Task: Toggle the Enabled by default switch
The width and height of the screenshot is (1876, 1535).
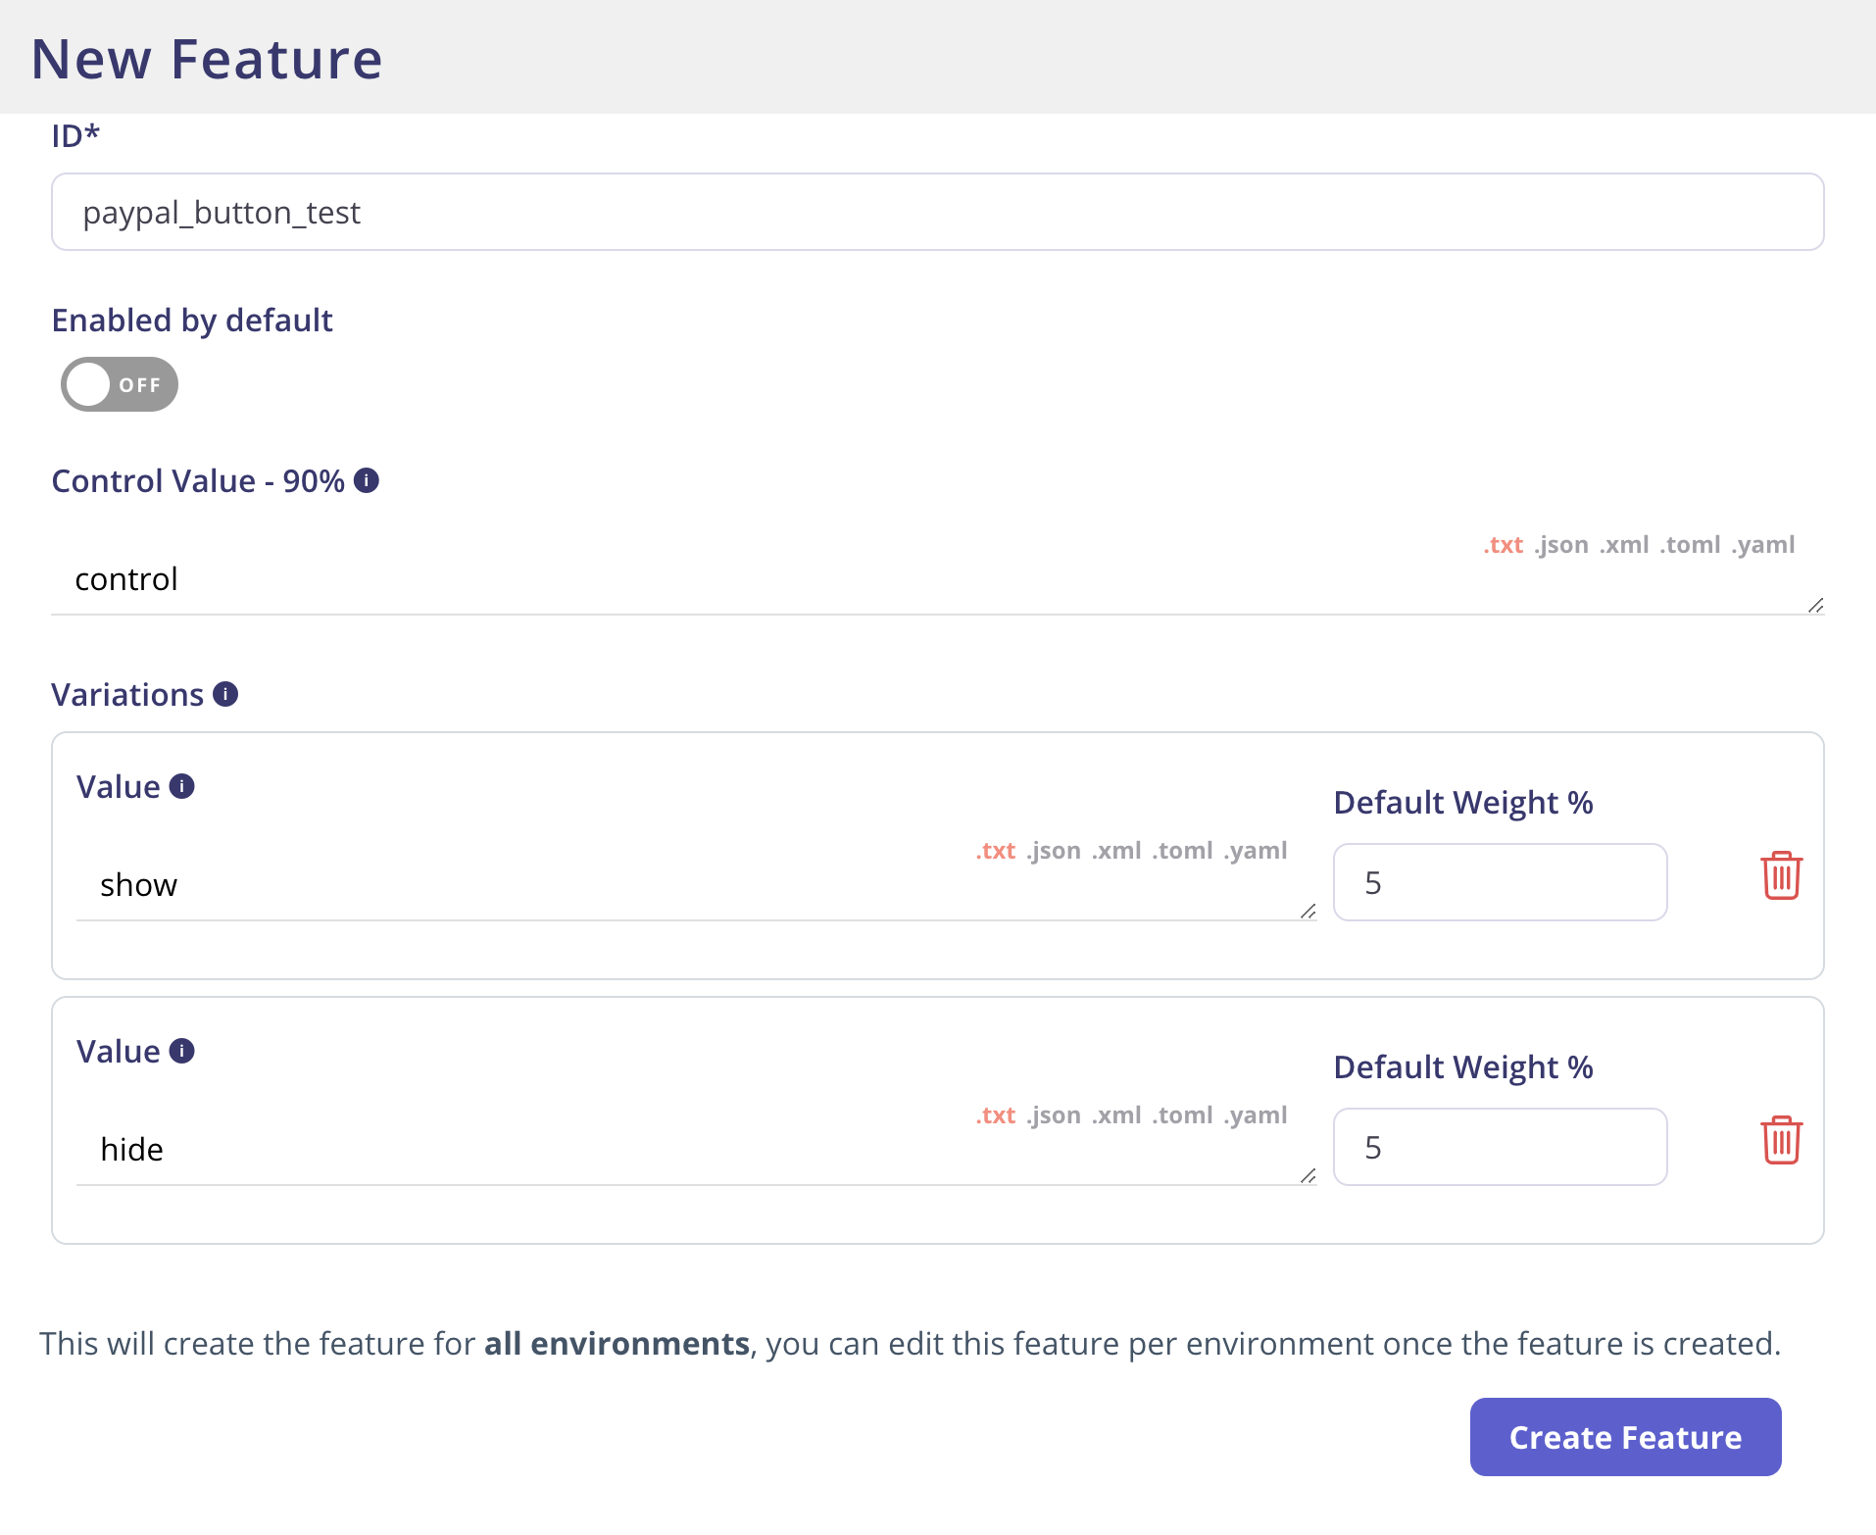Action: pyautogui.click(x=119, y=384)
